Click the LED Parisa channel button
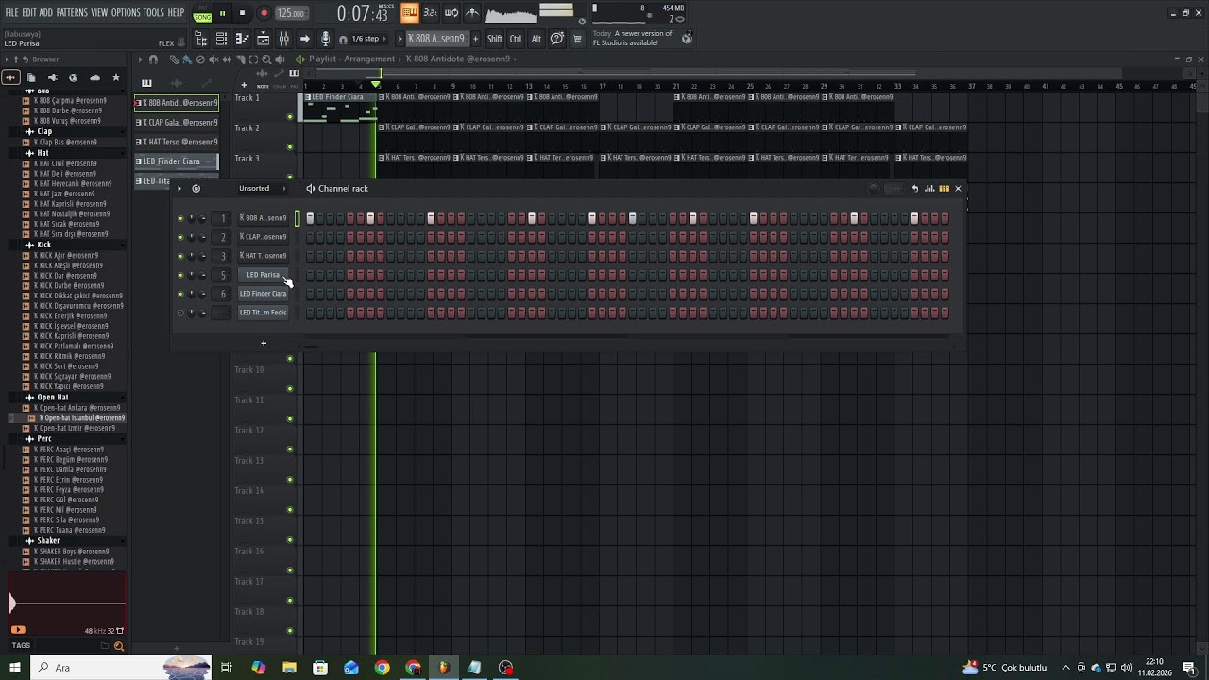 [x=263, y=275]
